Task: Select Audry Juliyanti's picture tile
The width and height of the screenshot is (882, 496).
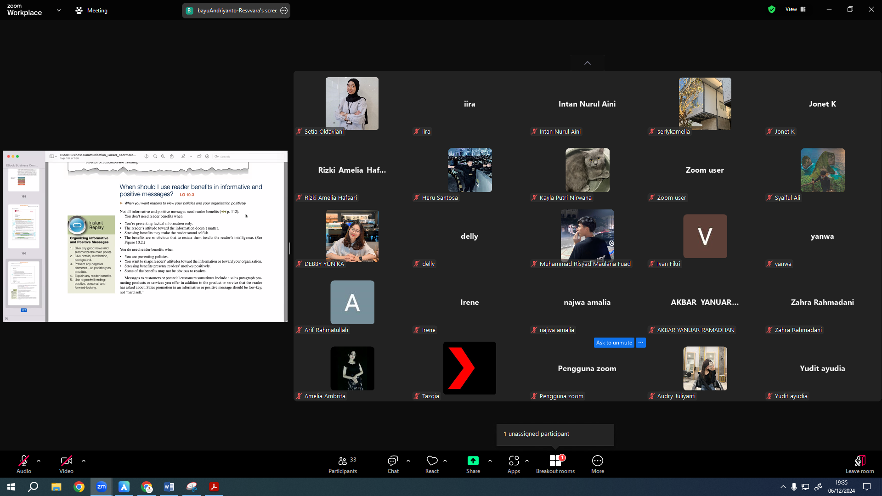Action: click(x=705, y=368)
